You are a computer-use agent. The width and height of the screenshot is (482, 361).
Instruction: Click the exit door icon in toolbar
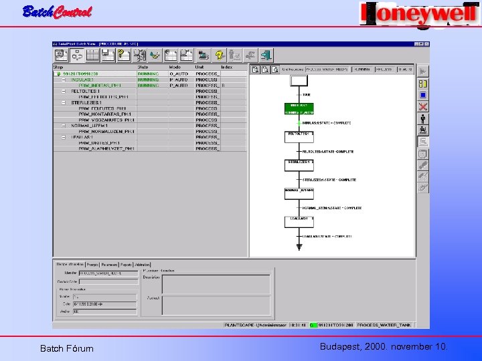click(266, 55)
